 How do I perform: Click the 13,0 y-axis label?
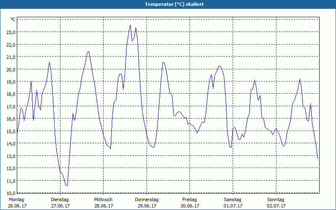[10, 156]
